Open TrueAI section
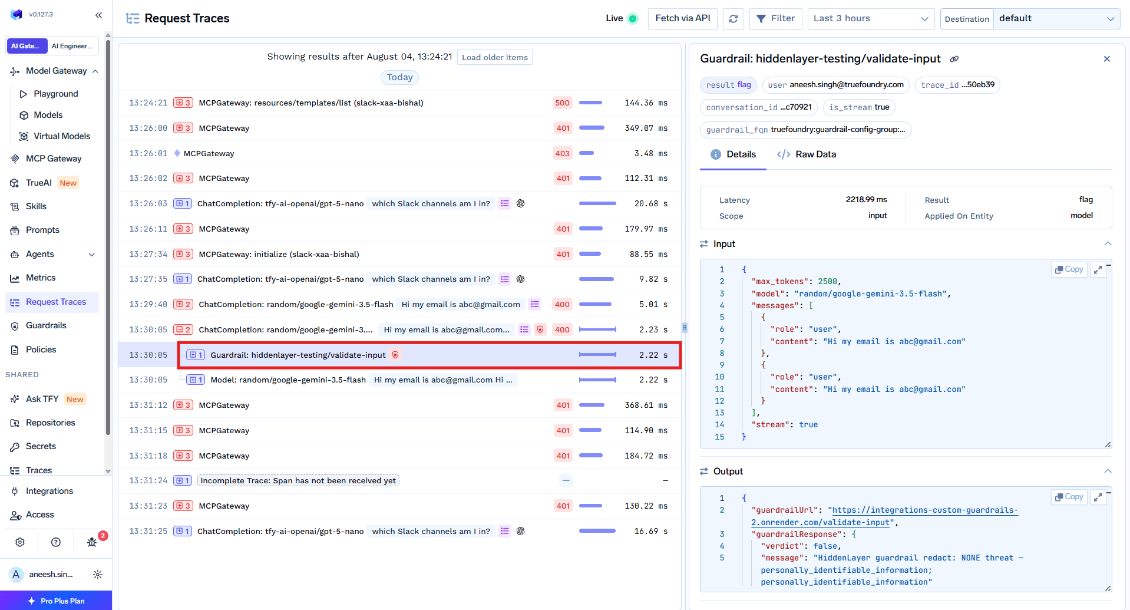Image resolution: width=1130 pixels, height=610 pixels. pos(38,183)
